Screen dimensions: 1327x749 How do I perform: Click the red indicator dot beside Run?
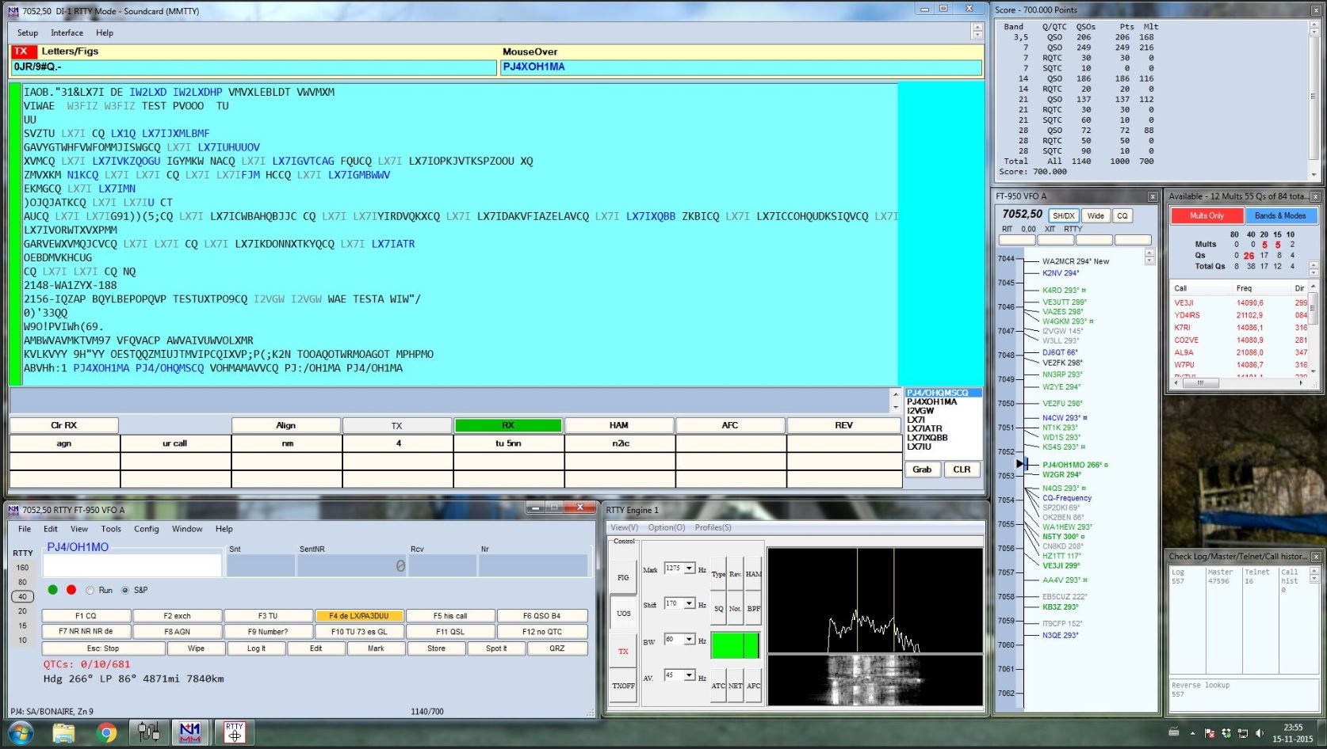[x=71, y=590]
